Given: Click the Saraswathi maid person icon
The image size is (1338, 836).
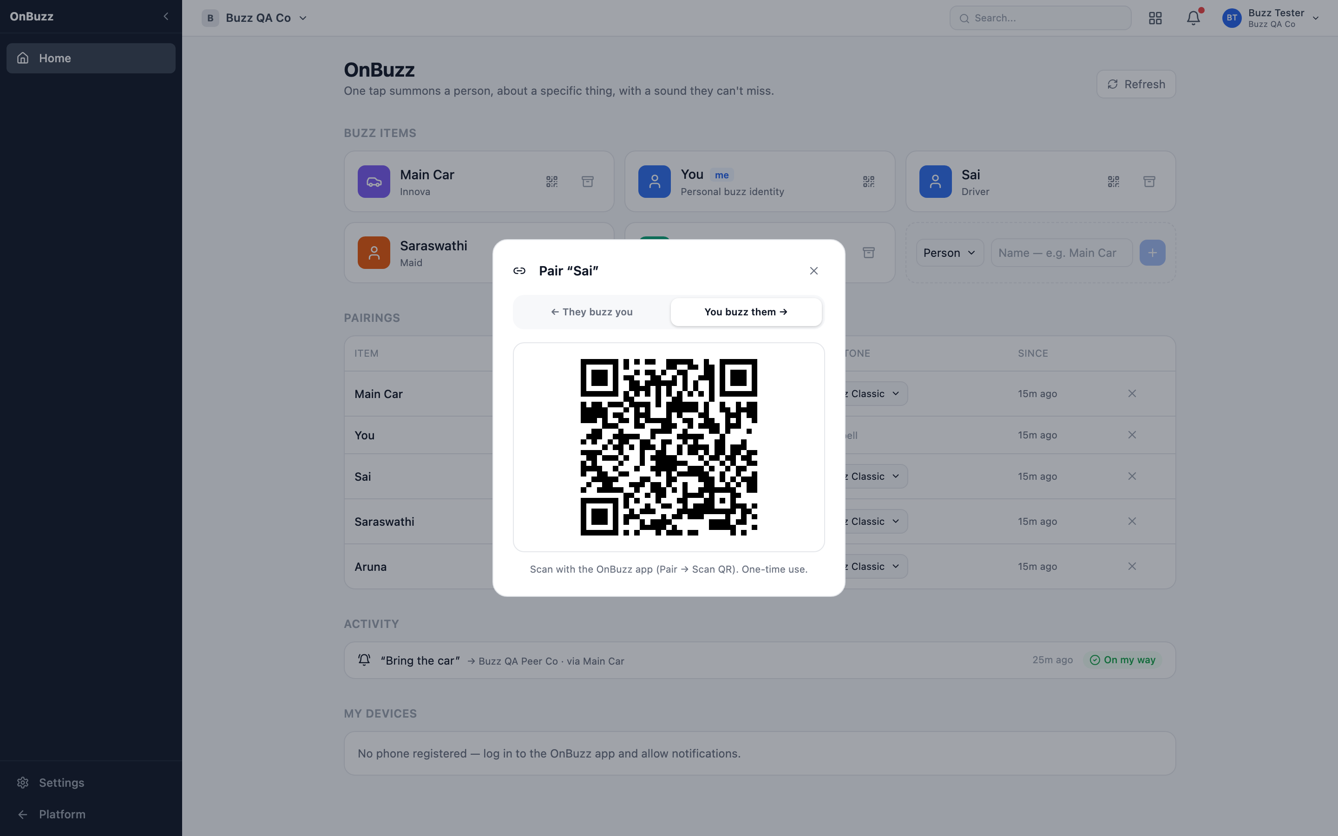Looking at the screenshot, I should [374, 253].
